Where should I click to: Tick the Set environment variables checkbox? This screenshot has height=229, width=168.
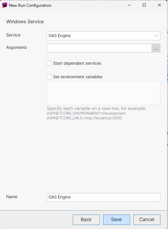tap(49, 77)
